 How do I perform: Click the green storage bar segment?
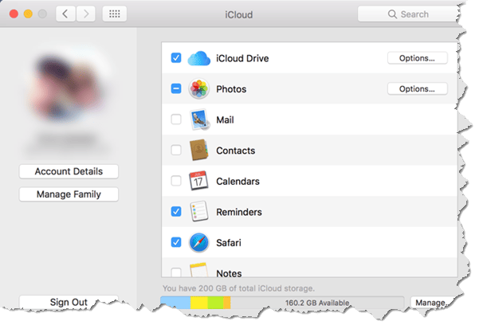click(x=216, y=303)
